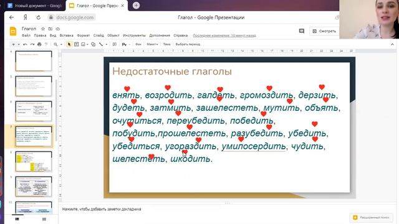Star the presentation Глагол
The width and height of the screenshot is (399, 224).
[x=43, y=29]
